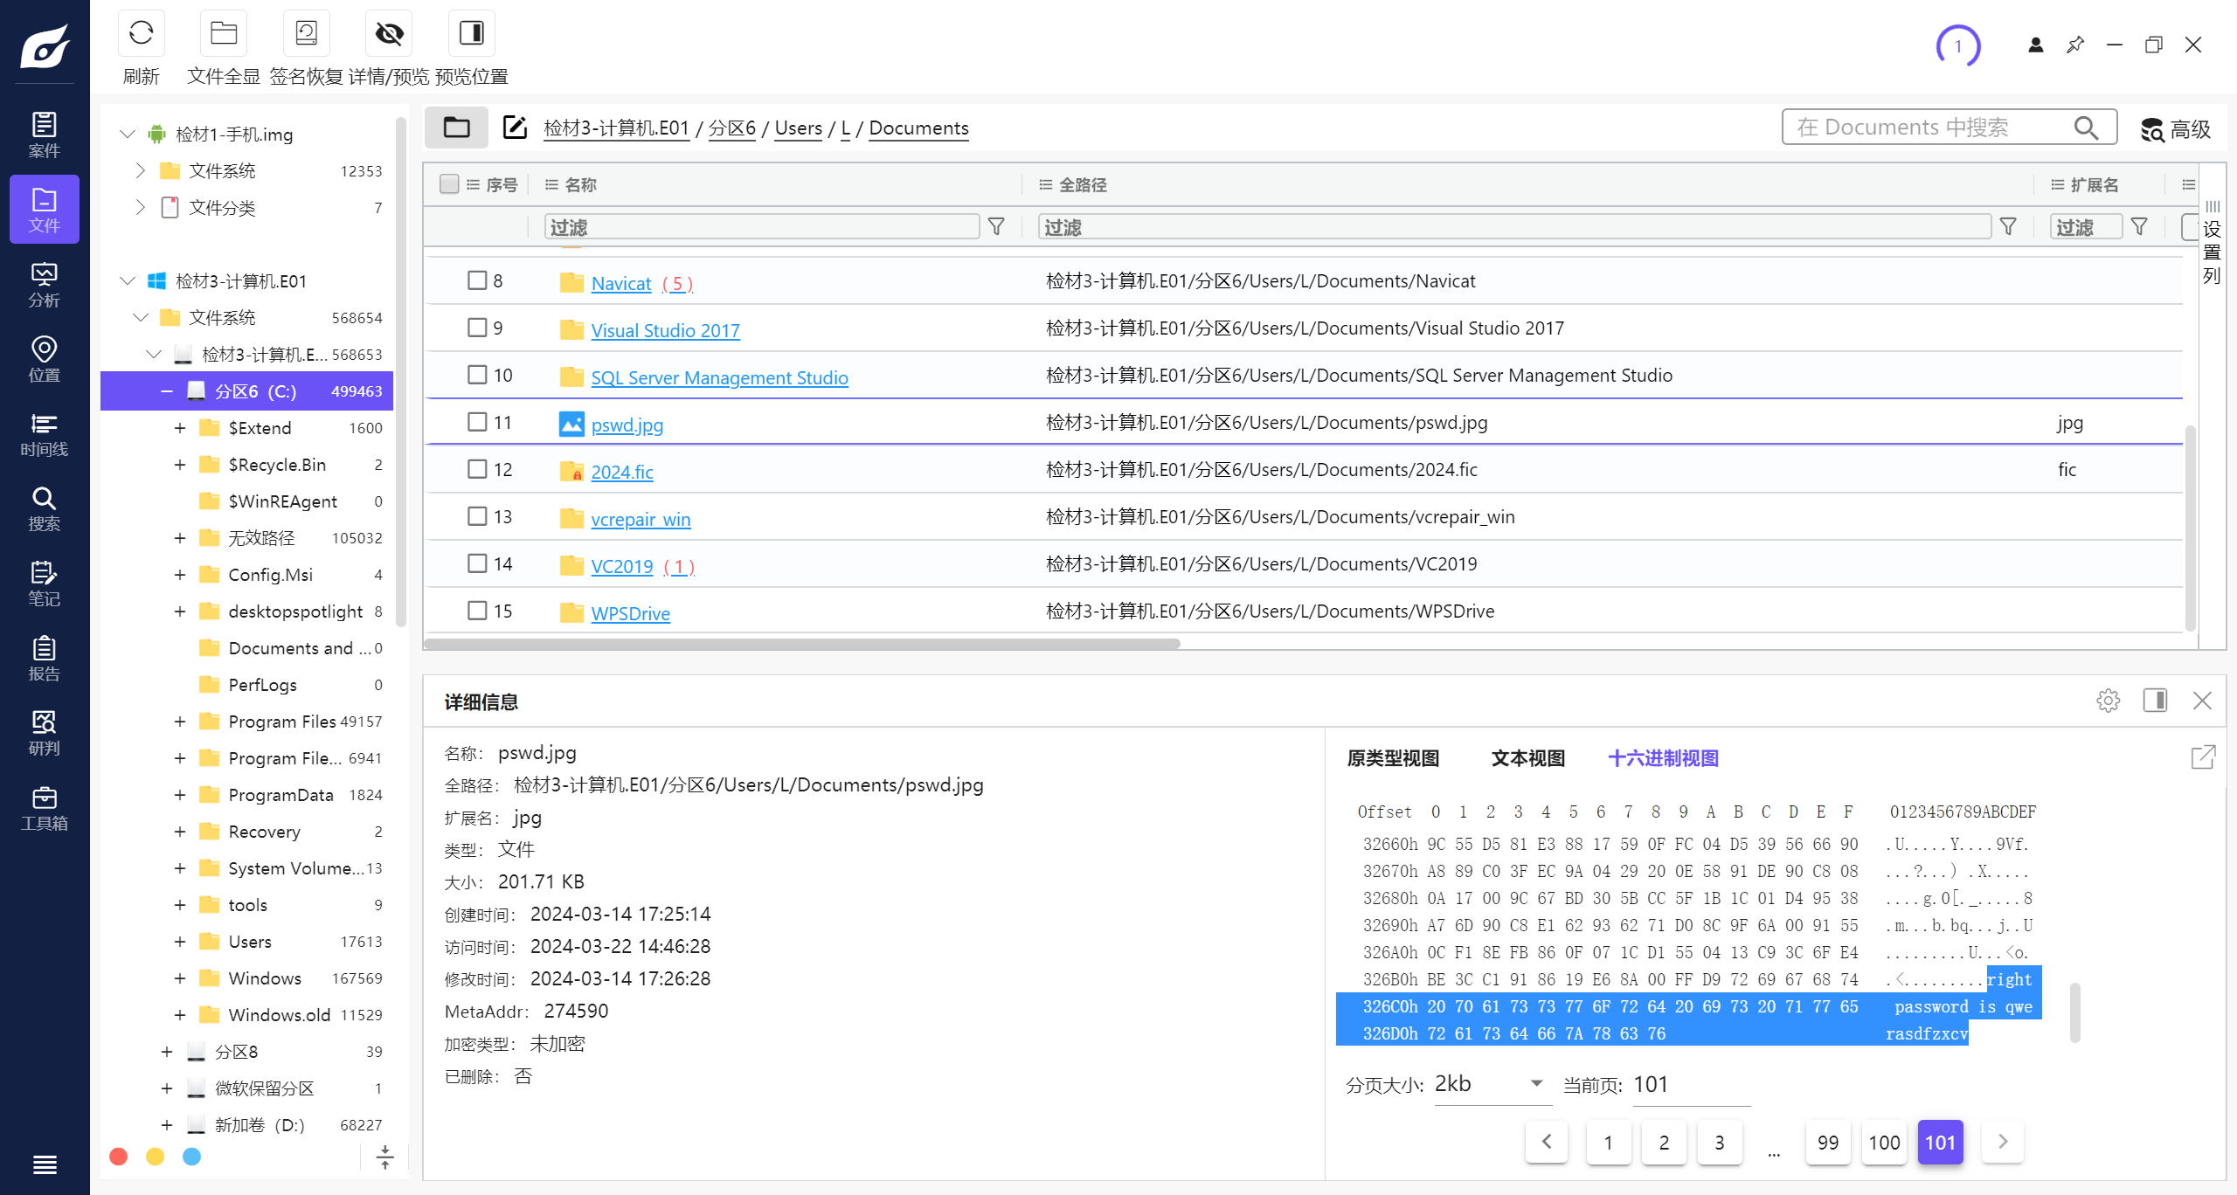Image resolution: width=2237 pixels, height=1195 pixels.
Task: Check the checkbox for row 12 2024.fic
Action: click(477, 469)
